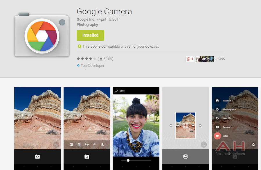Toggle the grid overlay icon

79,144
